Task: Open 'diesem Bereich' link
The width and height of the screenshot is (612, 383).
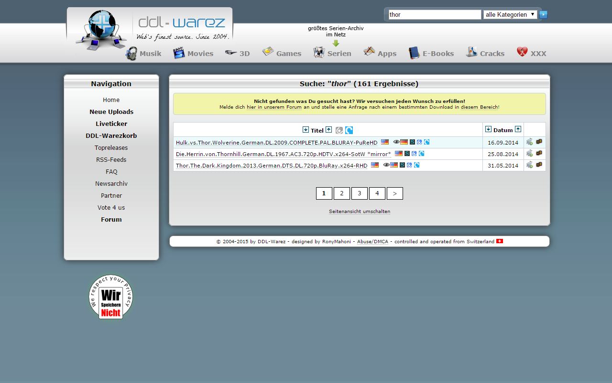Action: [x=480, y=107]
